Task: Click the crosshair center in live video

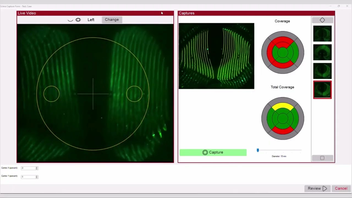Action: pyautogui.click(x=93, y=94)
